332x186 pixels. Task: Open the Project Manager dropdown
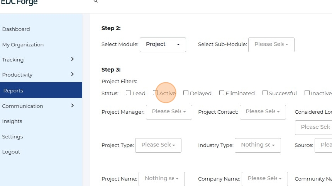(x=169, y=112)
